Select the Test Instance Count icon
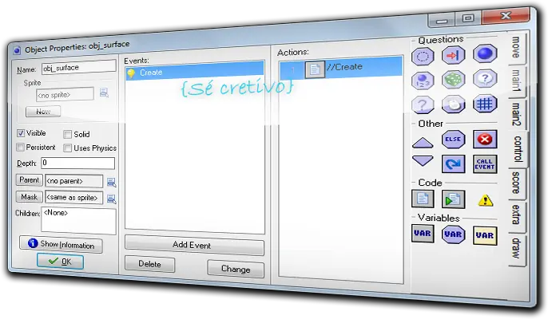548x319 pixels. pos(423,81)
